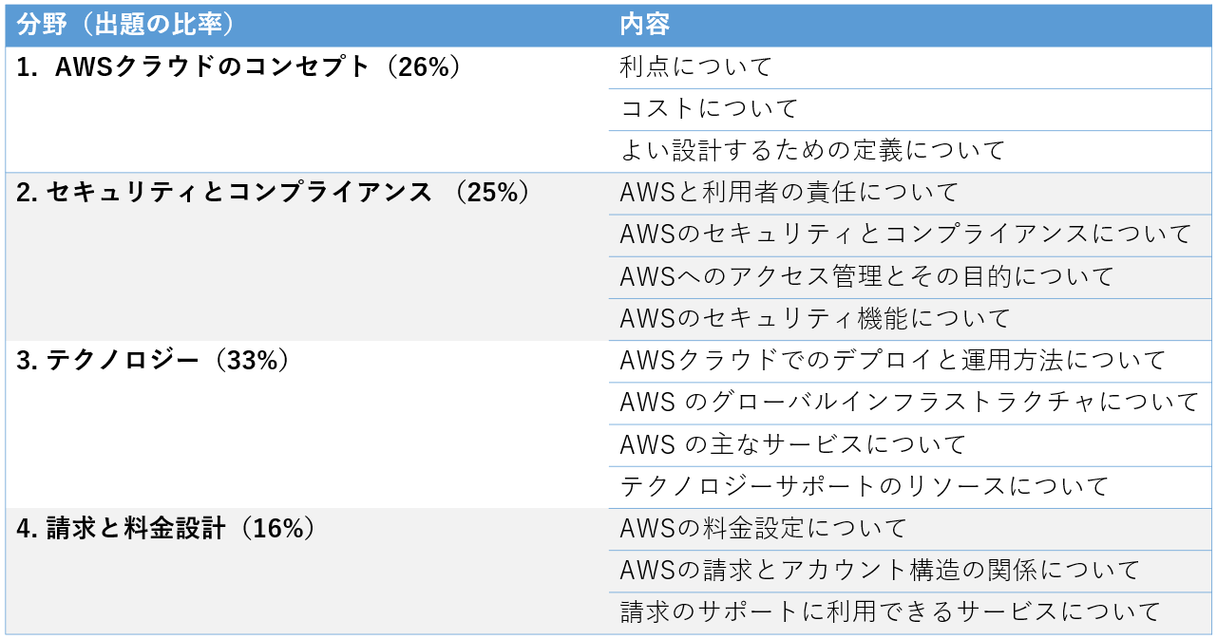The width and height of the screenshot is (1217, 639).
Task: Select AWSへのアクセス管理とその目的について row
Action: tap(910, 277)
